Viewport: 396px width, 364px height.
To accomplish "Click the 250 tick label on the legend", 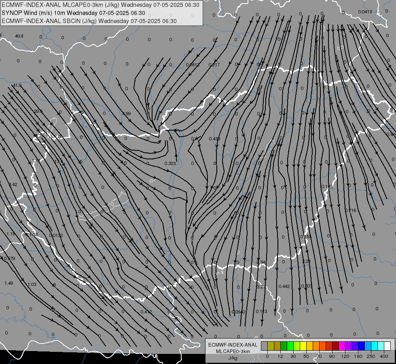I will (371, 356).
